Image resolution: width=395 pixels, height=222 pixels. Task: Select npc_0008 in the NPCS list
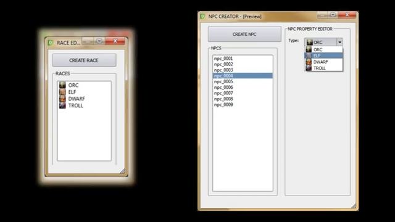tap(243, 99)
